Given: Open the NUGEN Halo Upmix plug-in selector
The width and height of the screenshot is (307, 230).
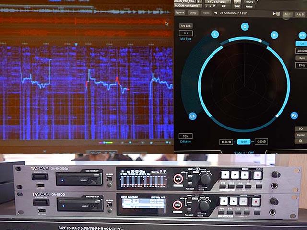Looking at the screenshot, I should [x=188, y=6].
